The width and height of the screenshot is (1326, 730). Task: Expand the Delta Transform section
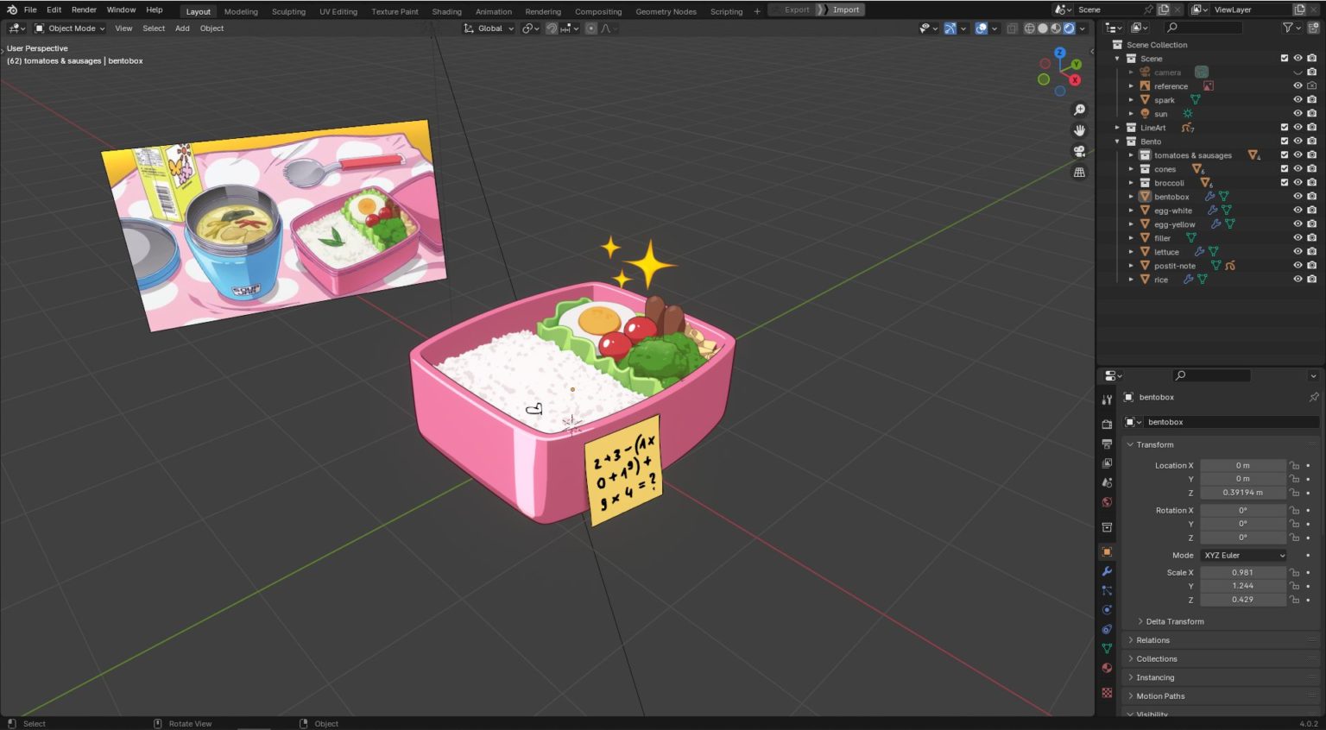pyautogui.click(x=1174, y=621)
